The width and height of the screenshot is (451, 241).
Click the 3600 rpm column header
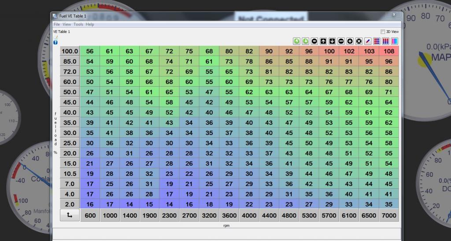point(229,215)
